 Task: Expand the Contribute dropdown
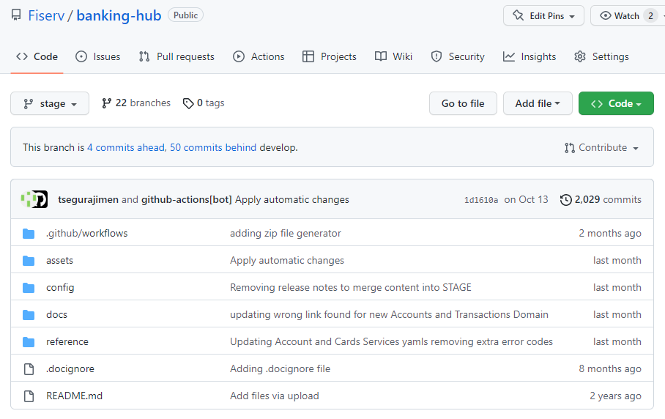pyautogui.click(x=601, y=147)
